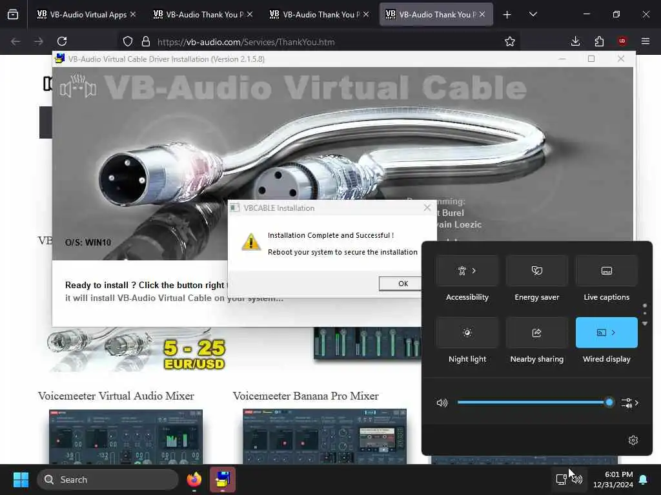The image size is (661, 495).
Task: Open Firefox extensions menu
Action: click(x=599, y=41)
